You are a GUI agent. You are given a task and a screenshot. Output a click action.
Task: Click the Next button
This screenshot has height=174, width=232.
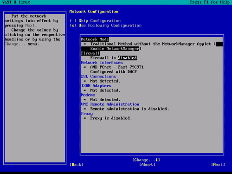click(x=218, y=165)
